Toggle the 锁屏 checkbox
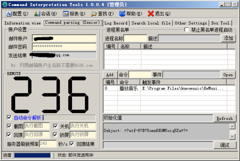 pos(55,135)
